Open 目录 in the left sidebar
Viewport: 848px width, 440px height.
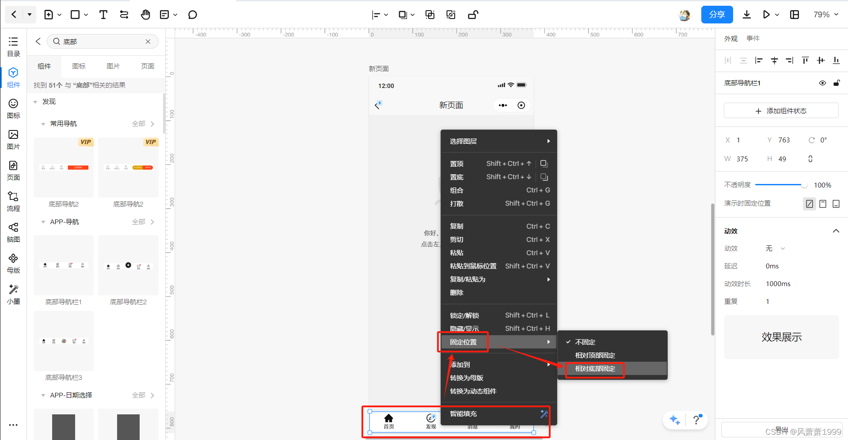(x=13, y=47)
